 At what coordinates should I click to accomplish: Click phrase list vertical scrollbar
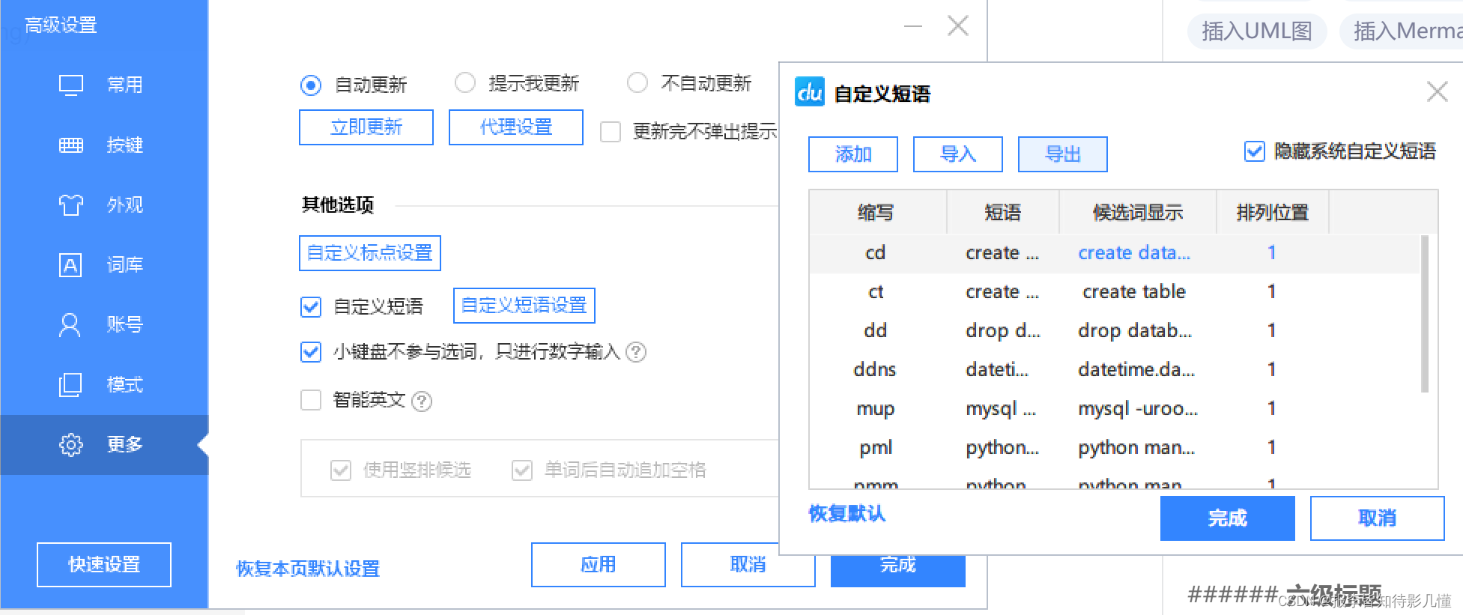(x=1425, y=314)
